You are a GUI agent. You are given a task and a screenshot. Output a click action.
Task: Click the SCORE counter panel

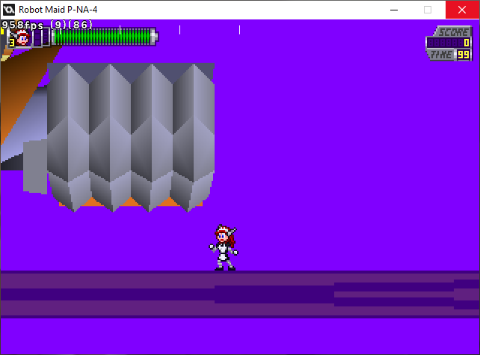(x=449, y=37)
